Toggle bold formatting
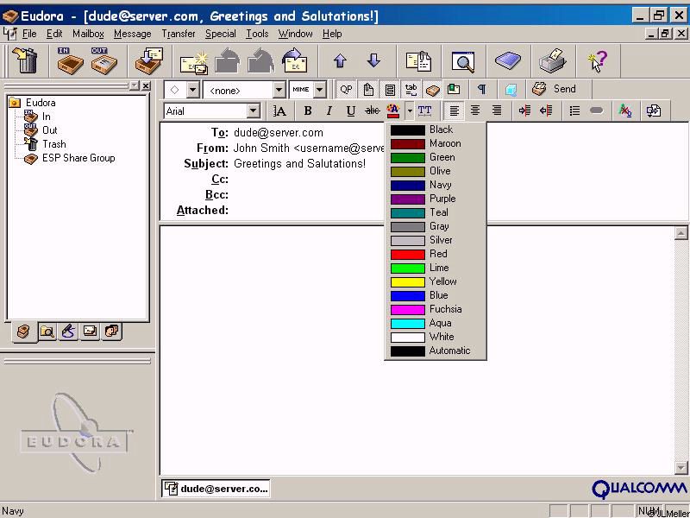The width and height of the screenshot is (690, 518). click(x=308, y=111)
